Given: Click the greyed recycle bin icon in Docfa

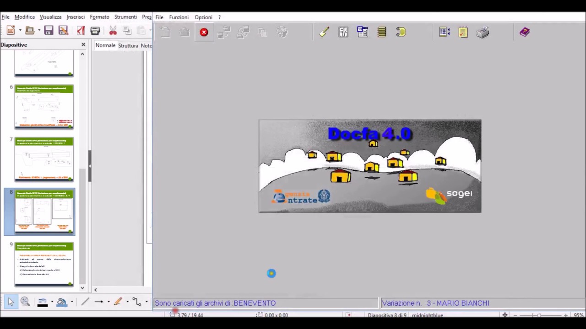Looking at the screenshot, I should click(x=282, y=32).
